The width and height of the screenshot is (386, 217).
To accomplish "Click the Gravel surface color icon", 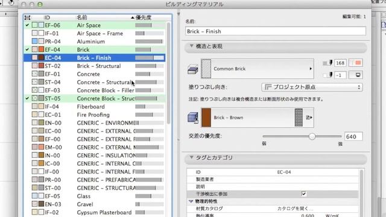I will [41, 204].
